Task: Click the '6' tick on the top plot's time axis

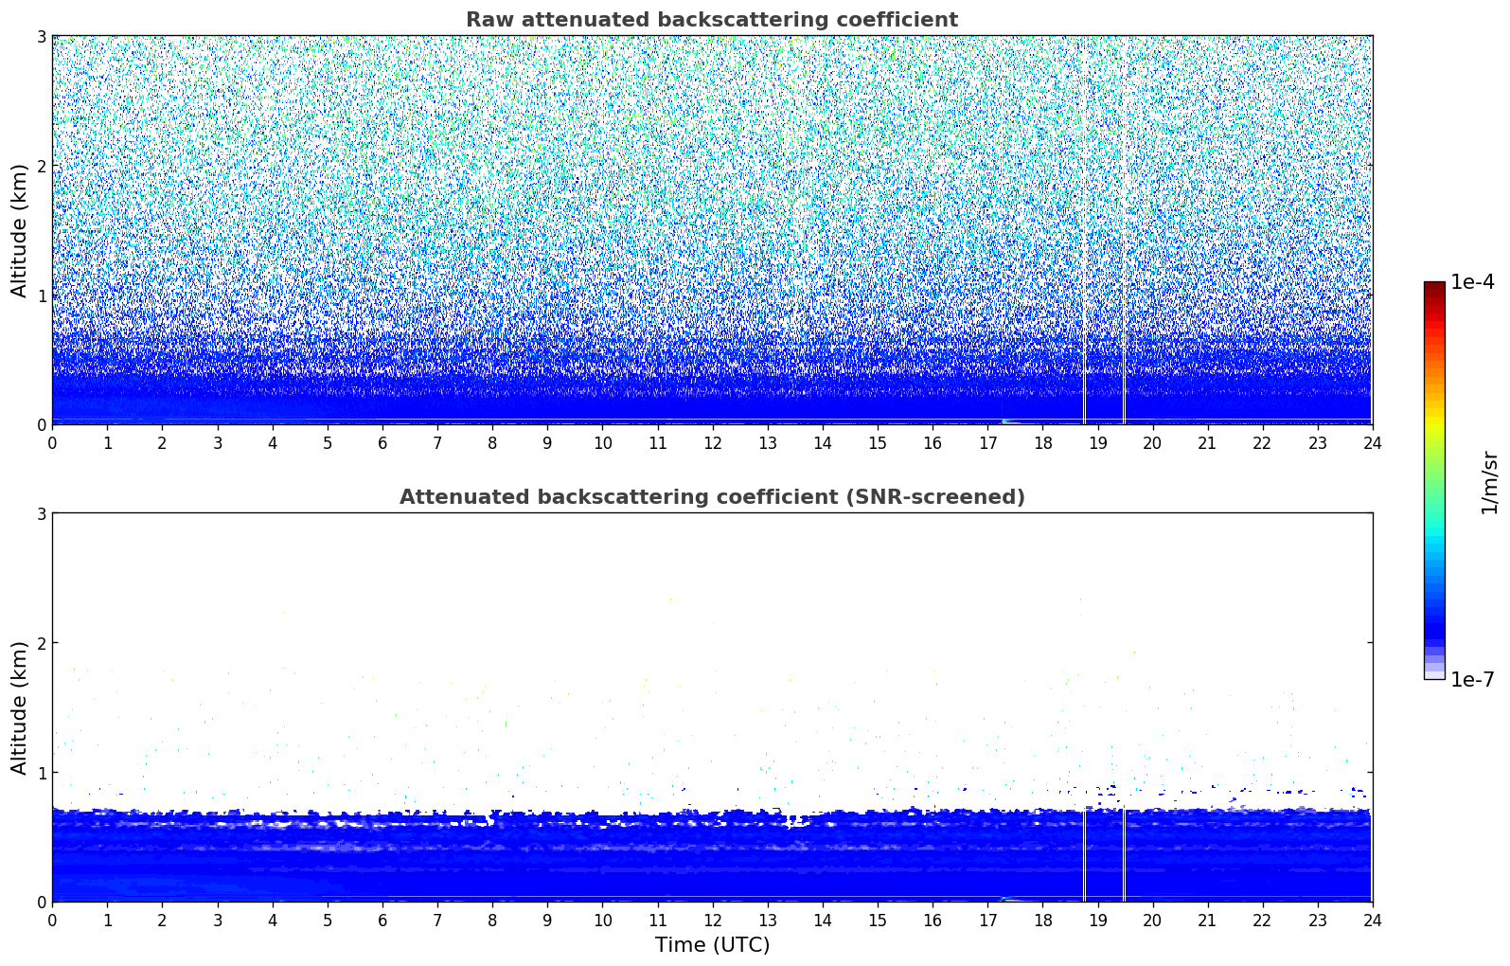Action: 382,442
